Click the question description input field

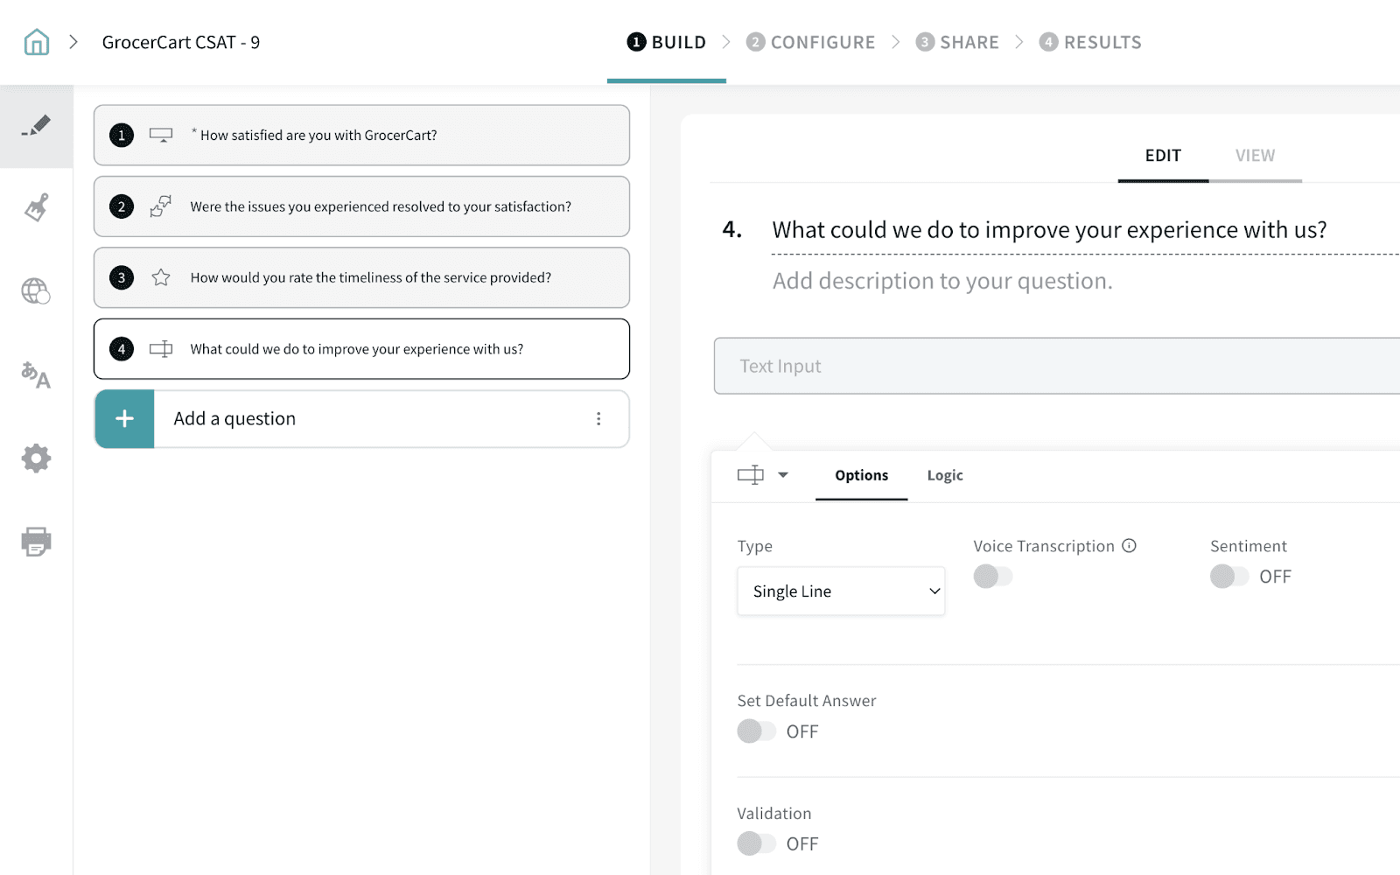(941, 281)
